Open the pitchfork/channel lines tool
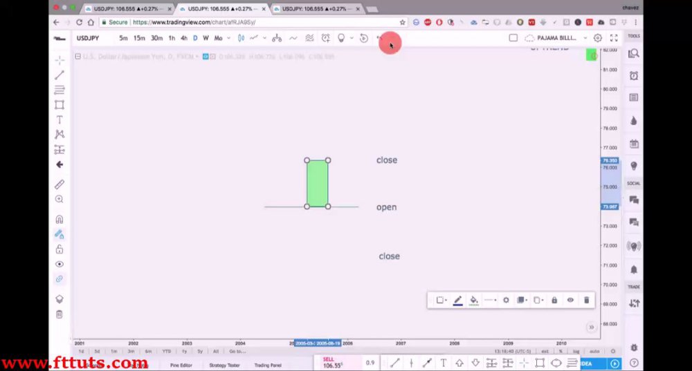 coord(59,90)
